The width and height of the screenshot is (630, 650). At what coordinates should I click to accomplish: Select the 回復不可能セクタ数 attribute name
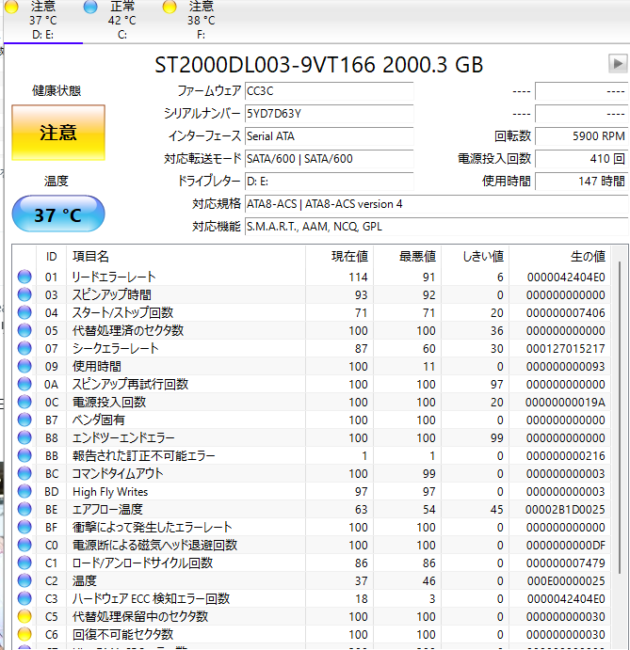coord(122,634)
